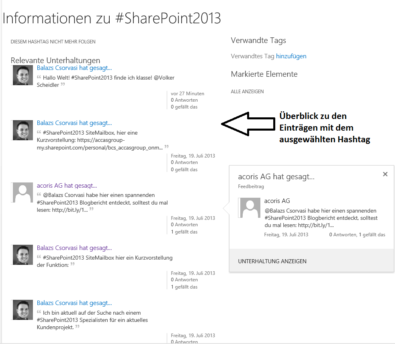Click 'Feedbeitrag' label in popup
This screenshot has height=344, width=395.
coord(251,186)
